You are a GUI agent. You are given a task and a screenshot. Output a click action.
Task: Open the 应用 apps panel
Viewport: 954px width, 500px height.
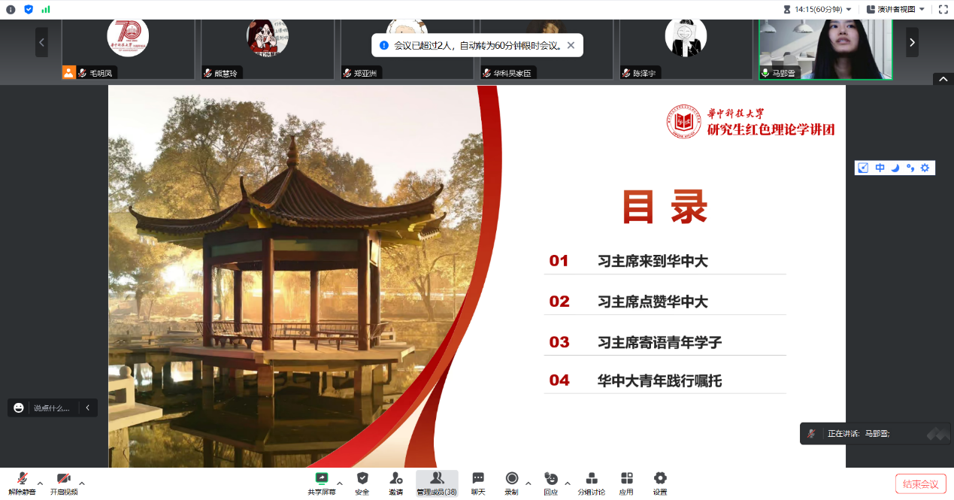(626, 483)
